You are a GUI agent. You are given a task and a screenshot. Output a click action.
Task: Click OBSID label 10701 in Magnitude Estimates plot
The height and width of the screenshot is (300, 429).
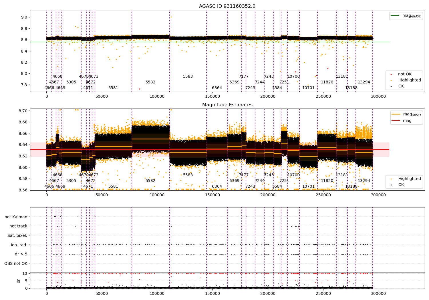(308, 187)
